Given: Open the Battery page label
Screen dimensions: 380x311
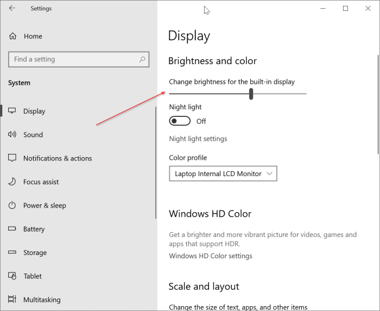Looking at the screenshot, I should point(34,229).
